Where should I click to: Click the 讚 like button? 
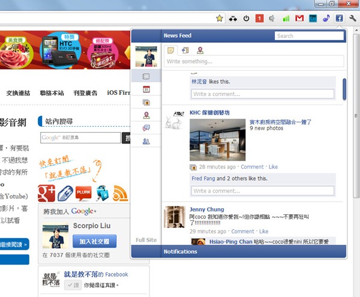pos(73,285)
